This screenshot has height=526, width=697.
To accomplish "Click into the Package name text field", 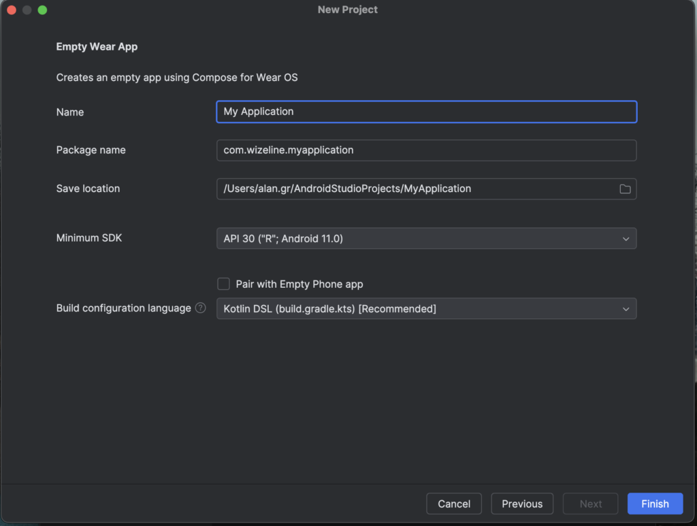I will coord(426,150).
